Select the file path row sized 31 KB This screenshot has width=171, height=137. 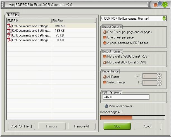click(31, 40)
